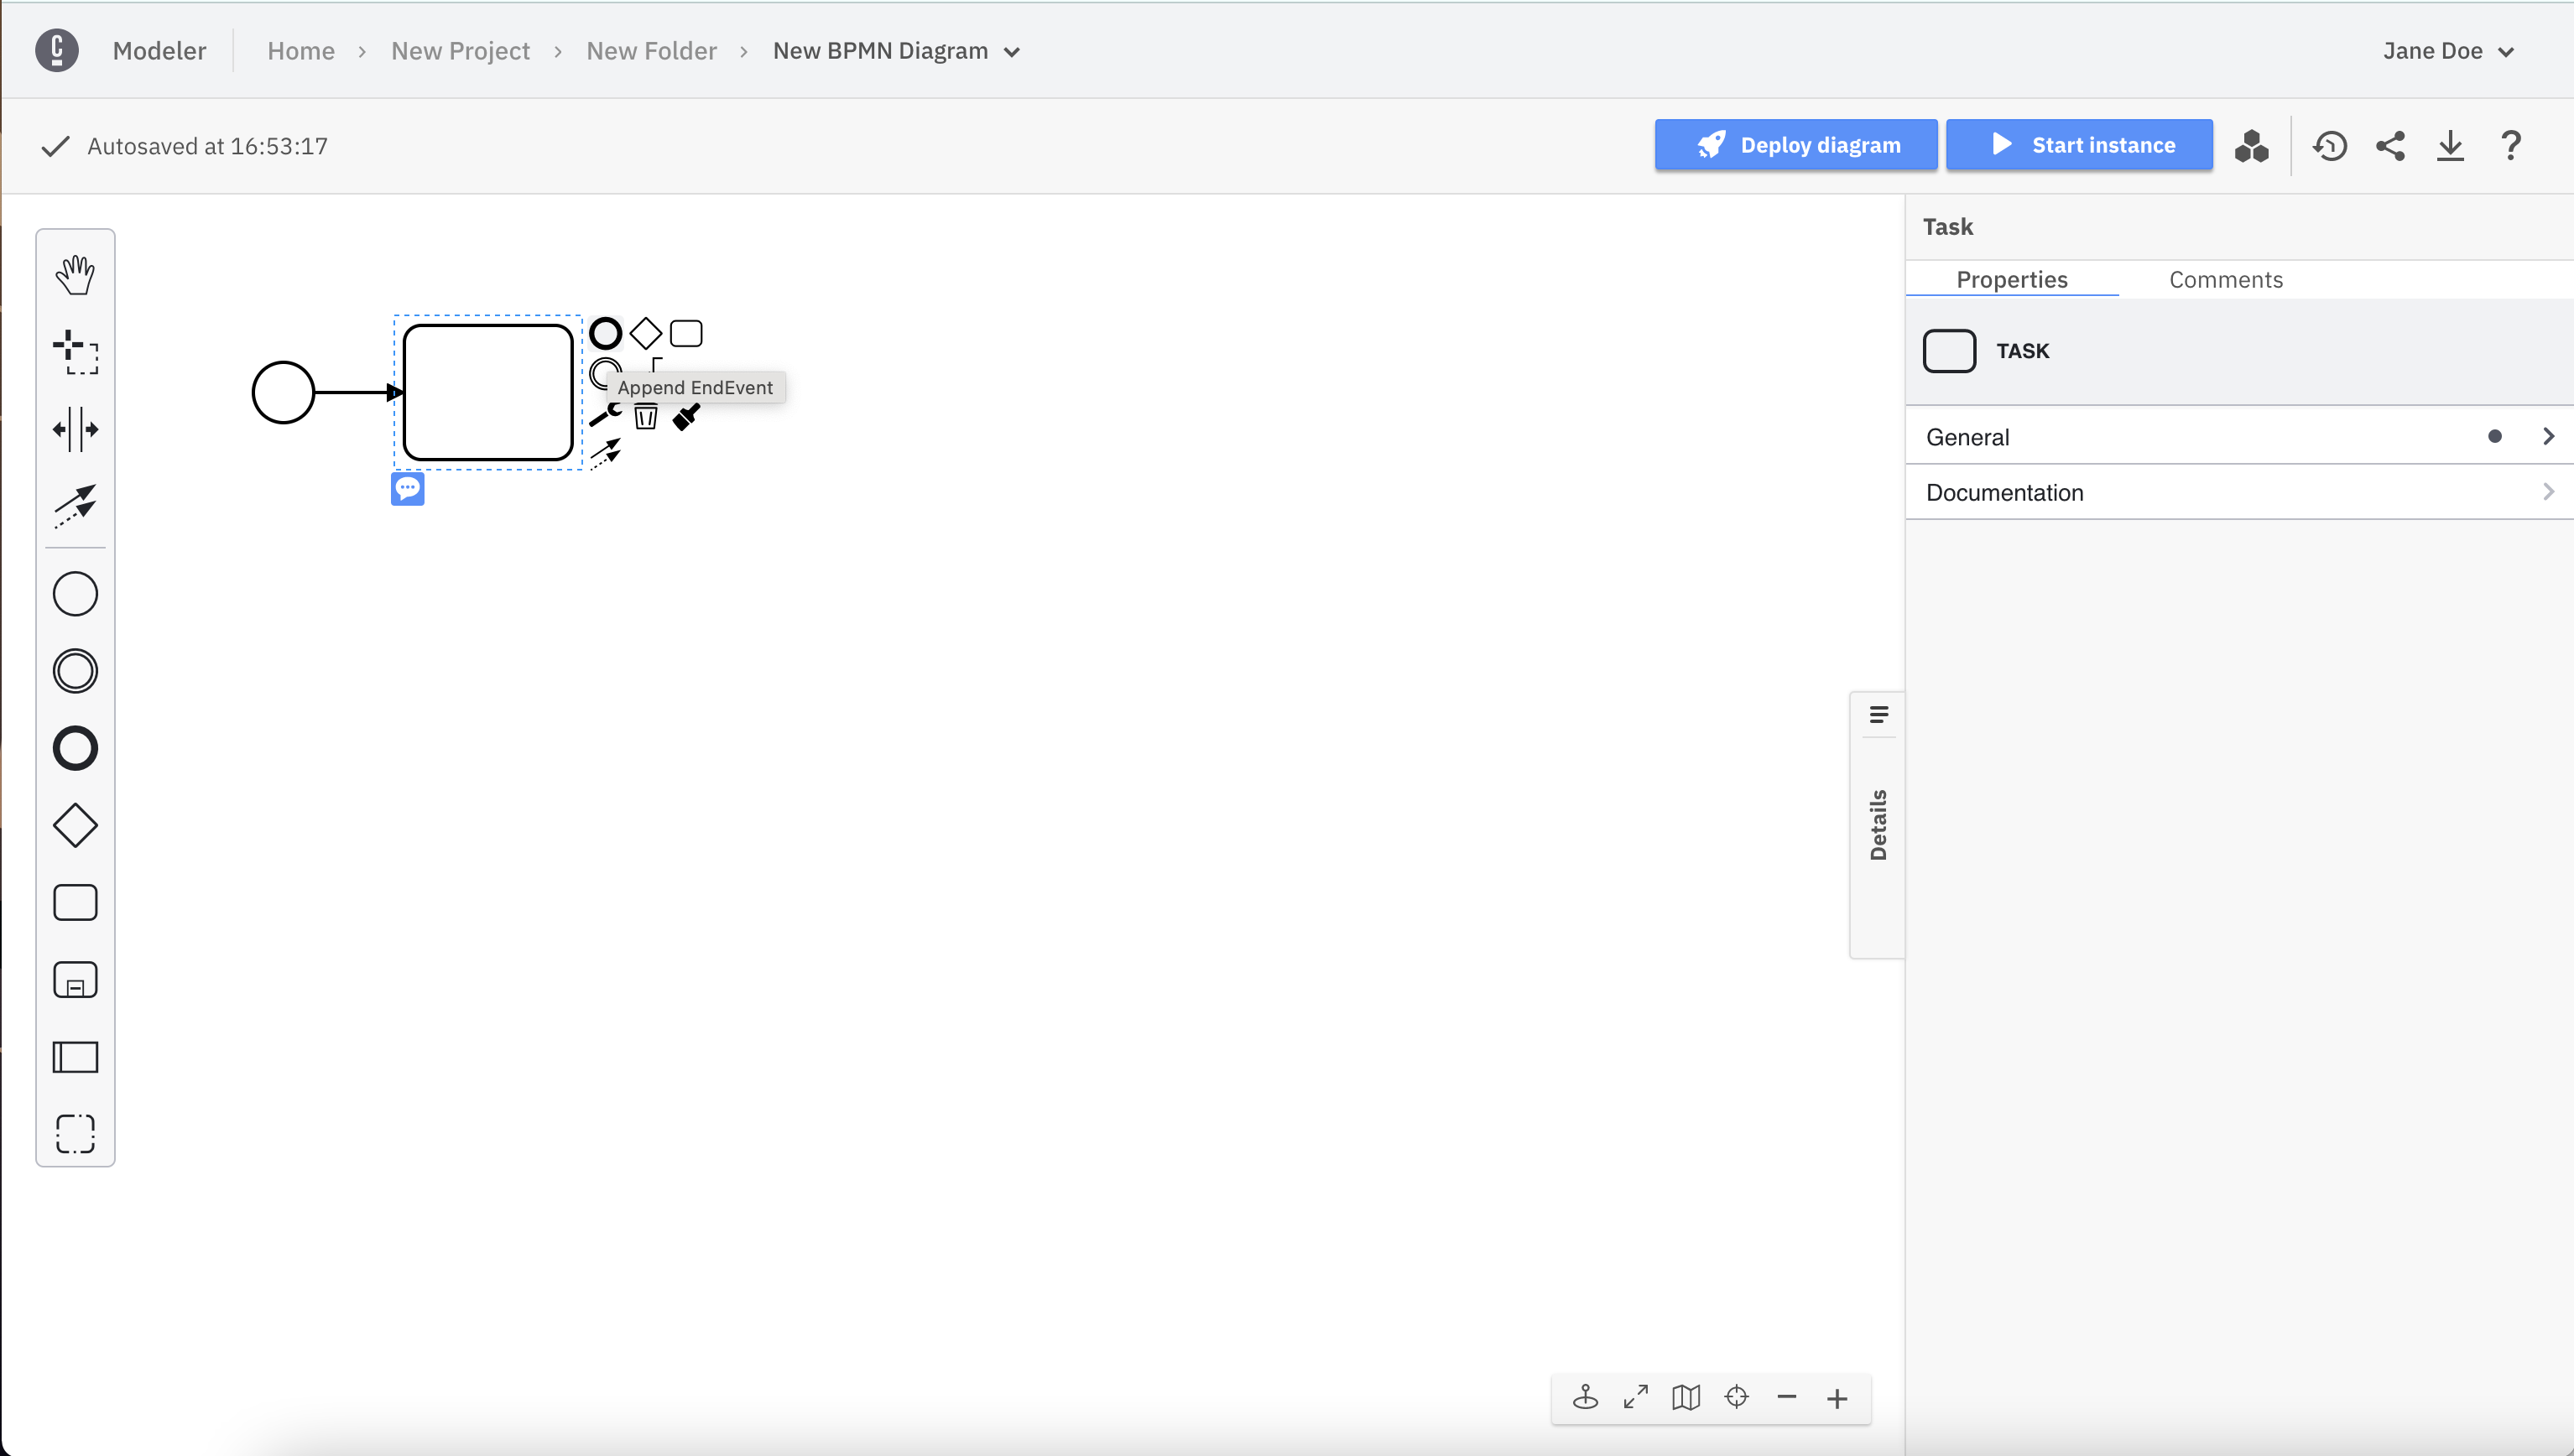Expand the Documentation properties section
Viewport: 2574px width, 1456px height.
tap(2238, 492)
